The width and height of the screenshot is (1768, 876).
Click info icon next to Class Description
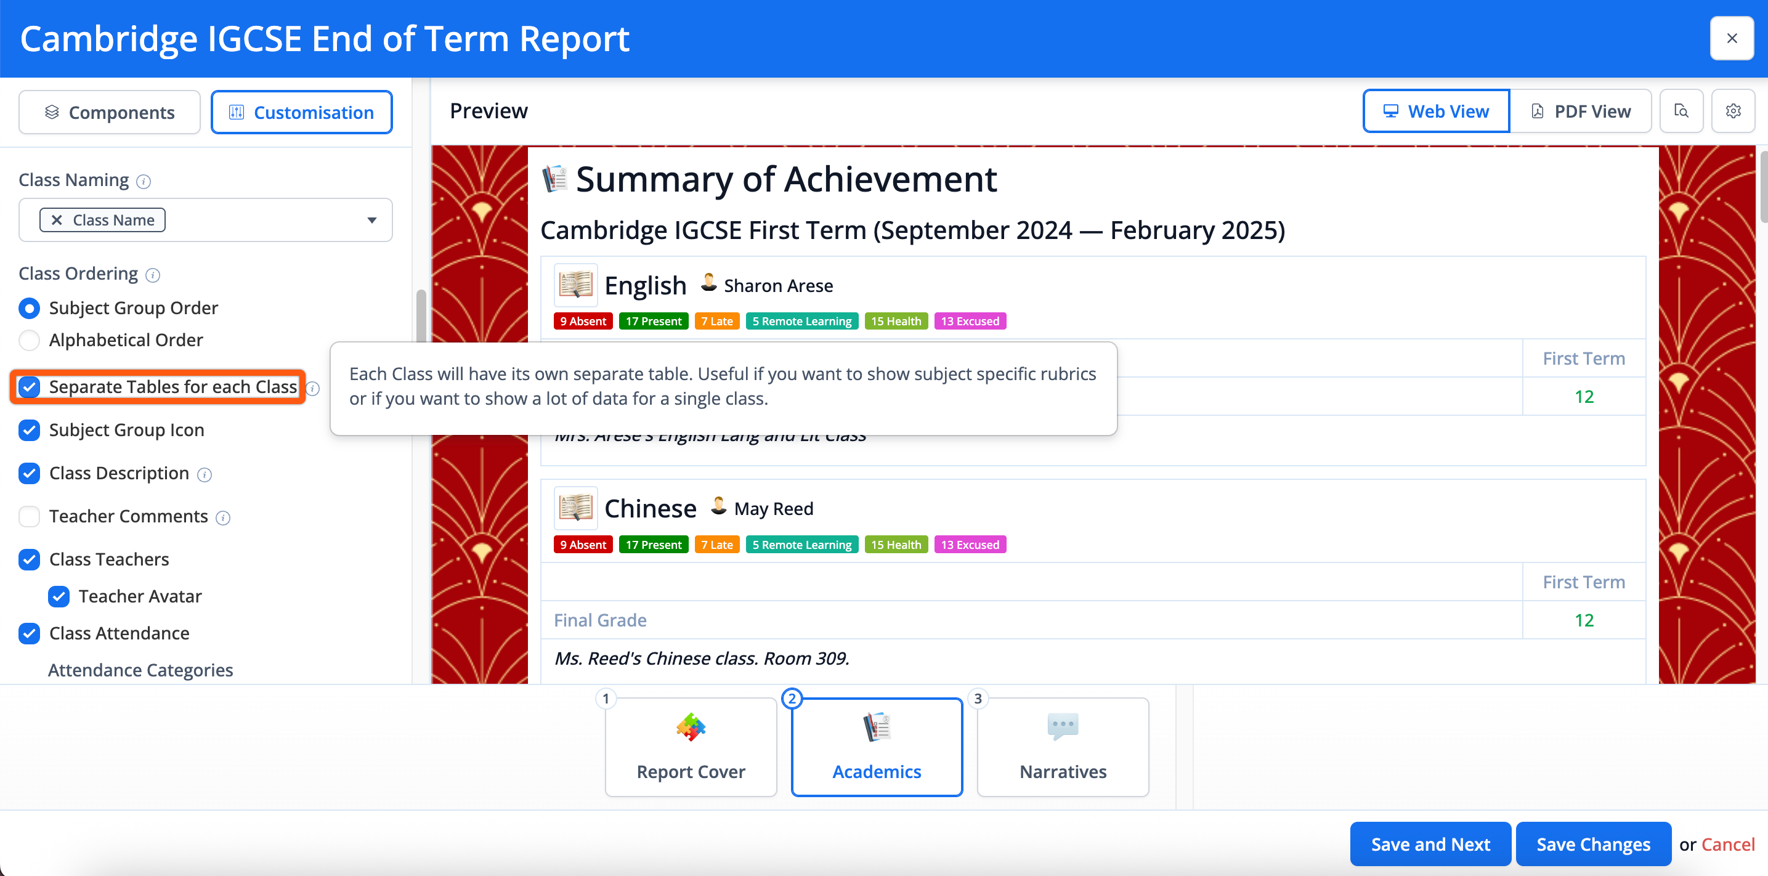pyautogui.click(x=205, y=474)
